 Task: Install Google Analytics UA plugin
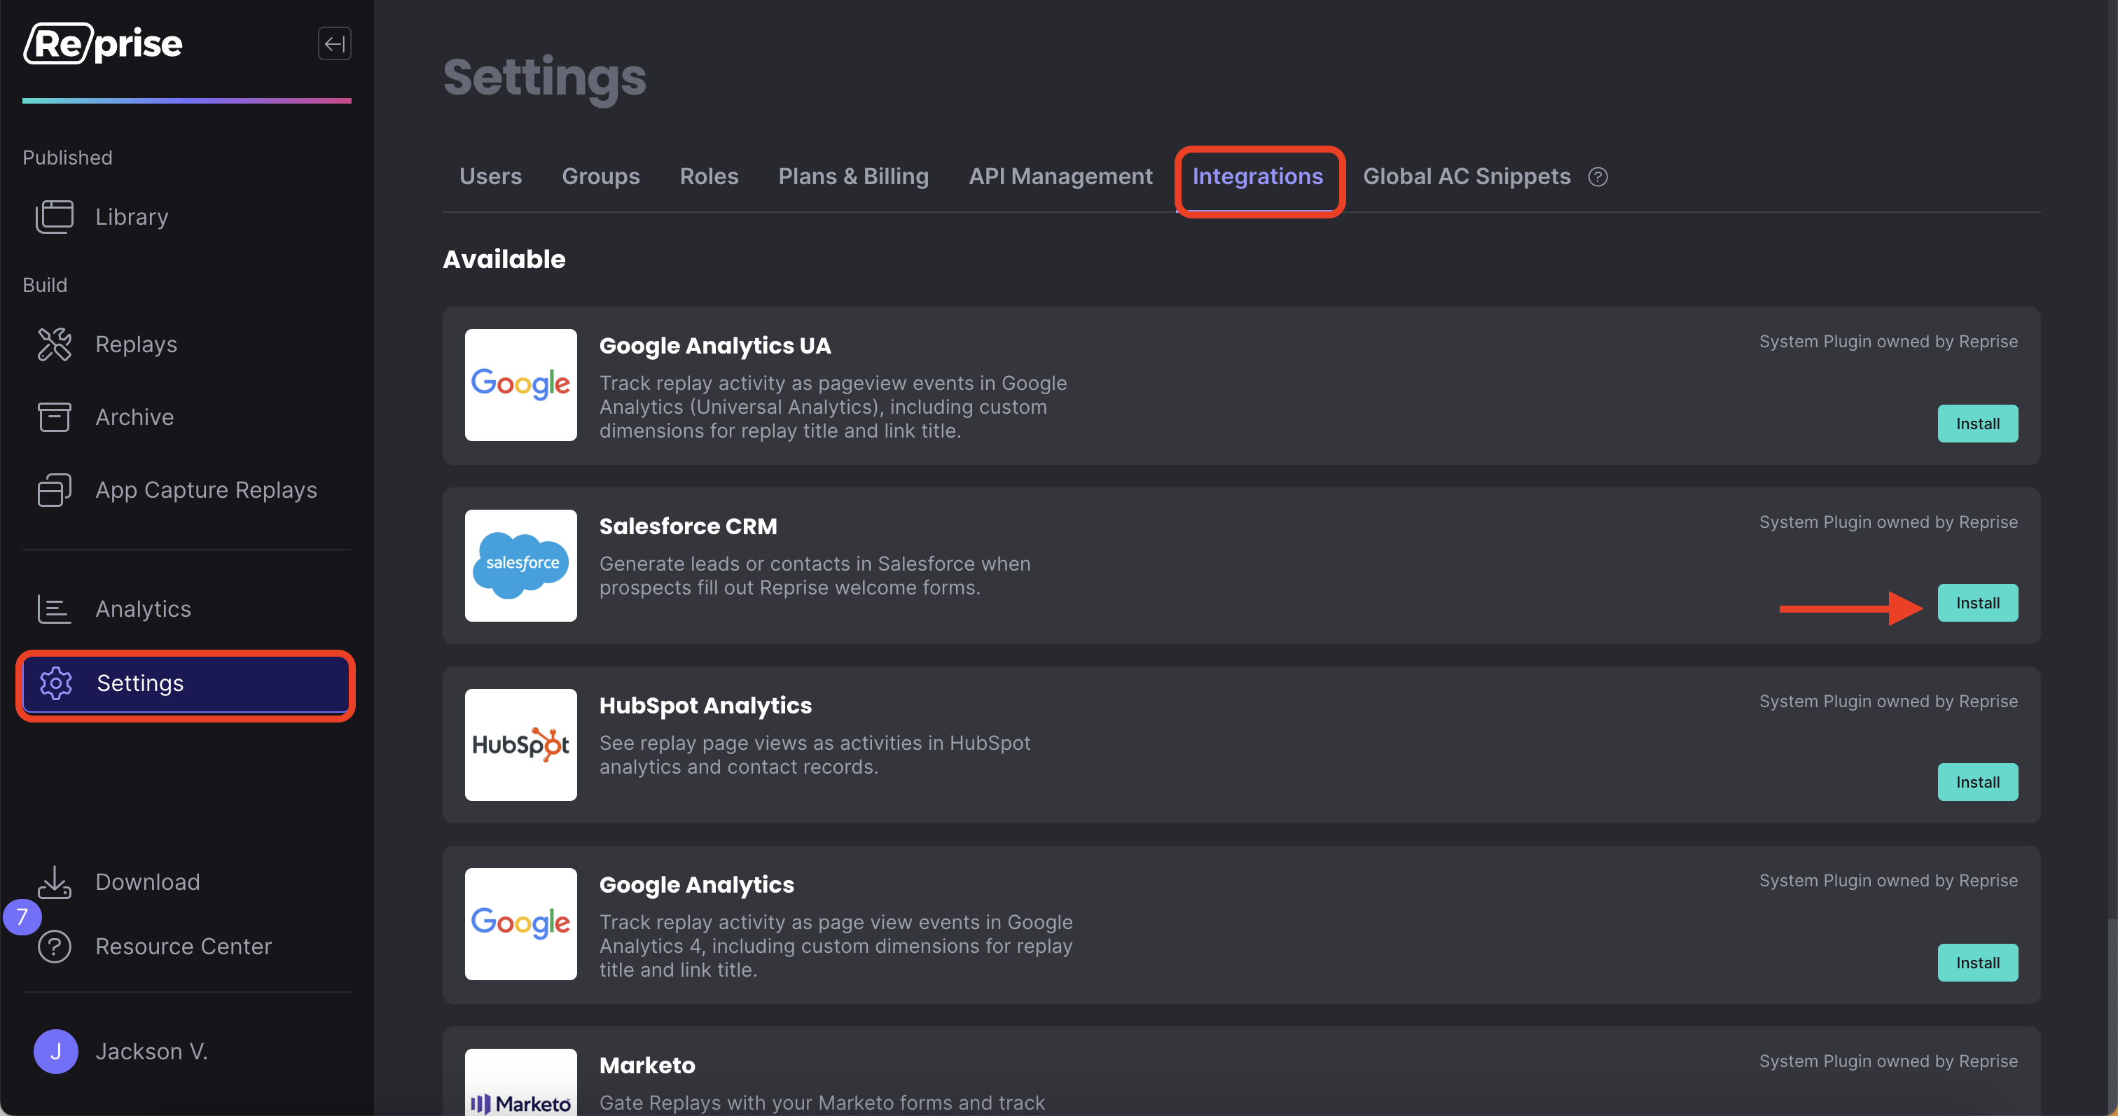pyautogui.click(x=1977, y=424)
